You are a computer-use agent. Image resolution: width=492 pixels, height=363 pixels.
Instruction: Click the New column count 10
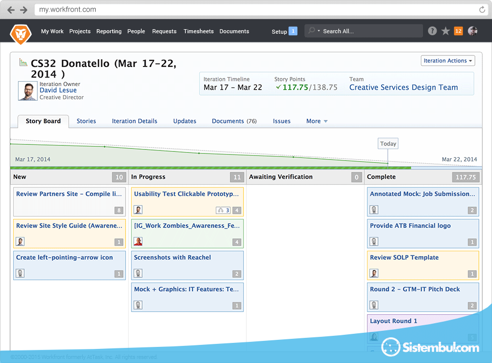click(x=119, y=177)
